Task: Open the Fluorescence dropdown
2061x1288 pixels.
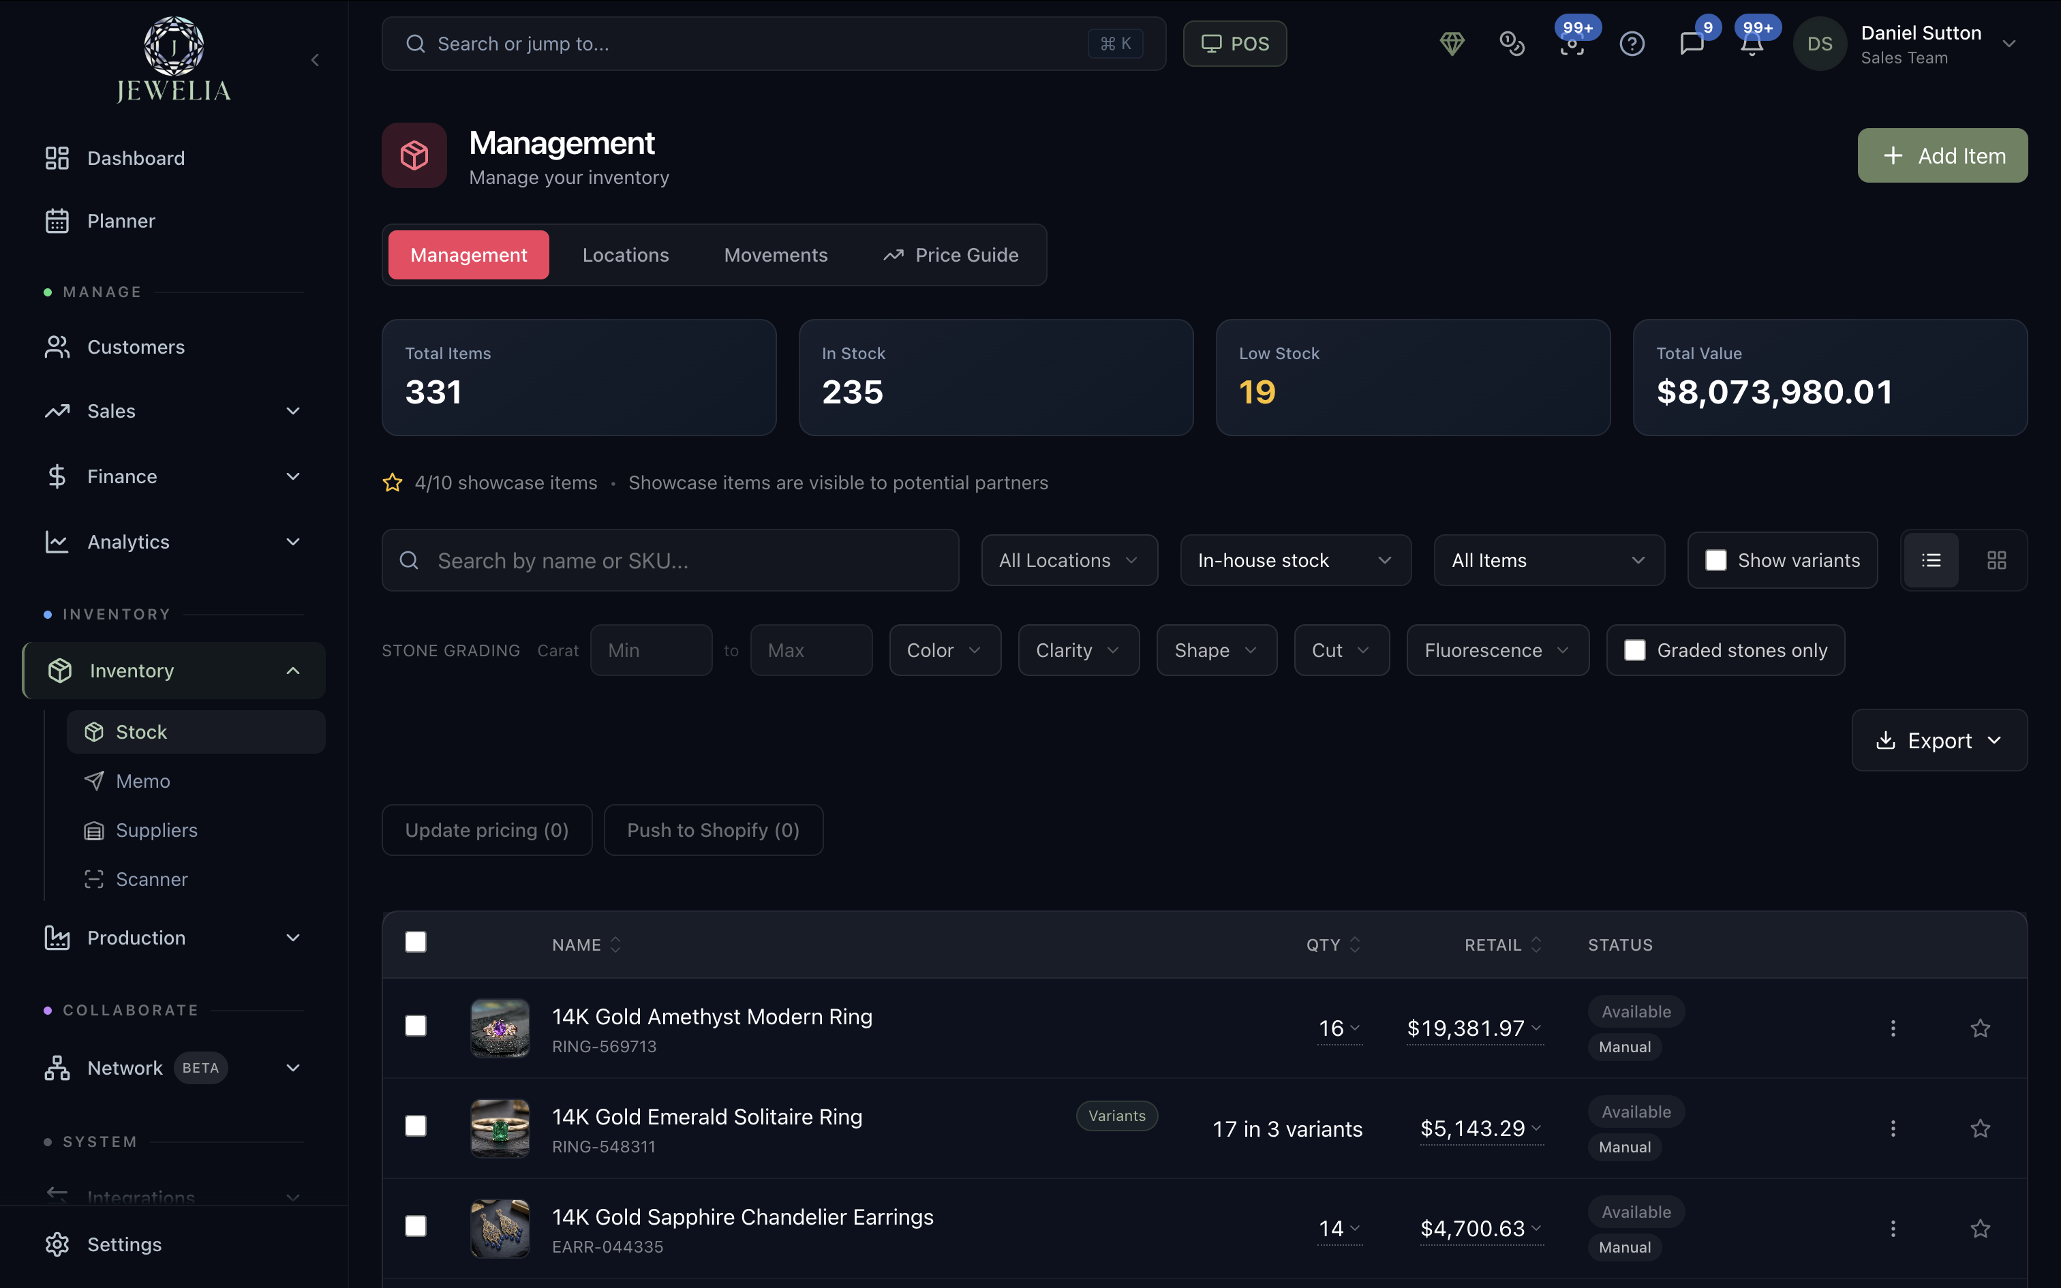Action: point(1497,650)
